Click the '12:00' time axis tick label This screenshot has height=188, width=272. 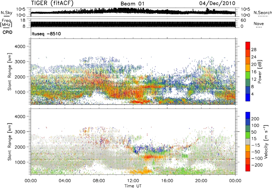click(x=133, y=181)
